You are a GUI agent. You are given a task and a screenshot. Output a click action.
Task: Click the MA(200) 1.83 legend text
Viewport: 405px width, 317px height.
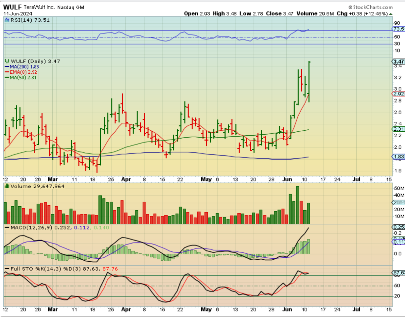[x=24, y=67]
